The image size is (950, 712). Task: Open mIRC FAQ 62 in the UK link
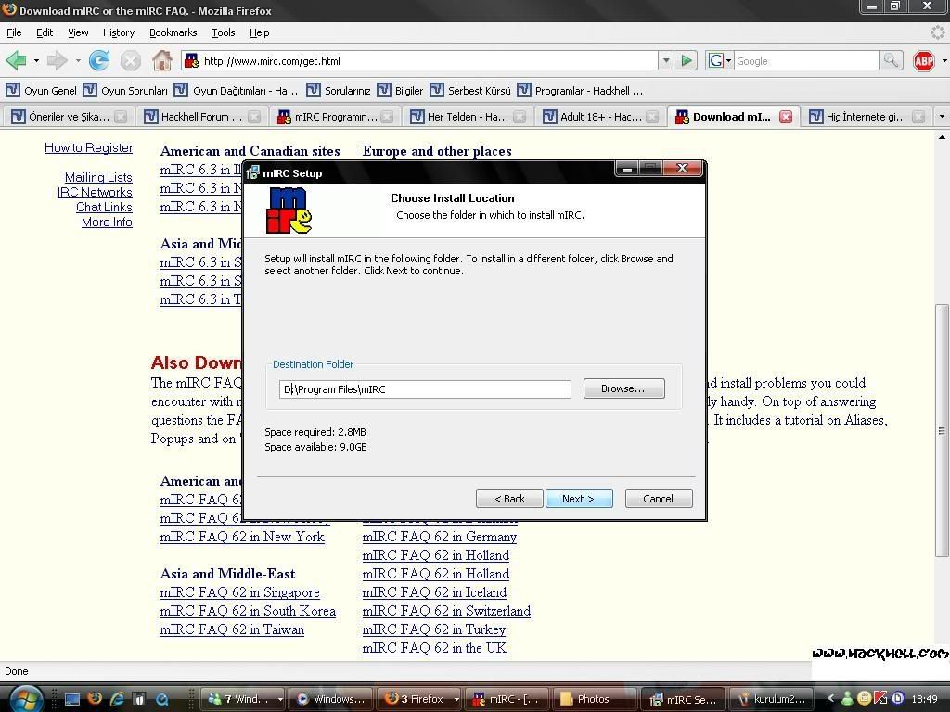tap(434, 648)
